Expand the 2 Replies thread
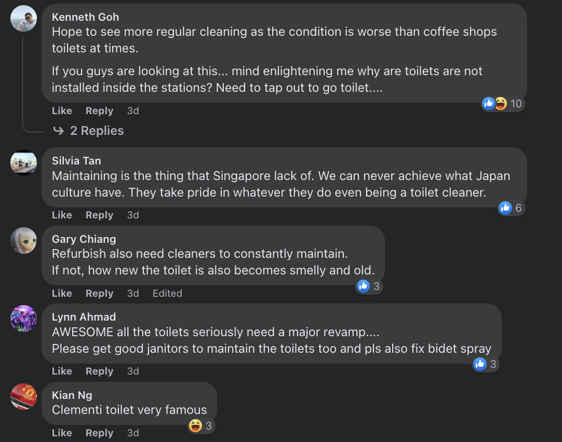Image resolution: width=562 pixels, height=442 pixels. click(97, 131)
